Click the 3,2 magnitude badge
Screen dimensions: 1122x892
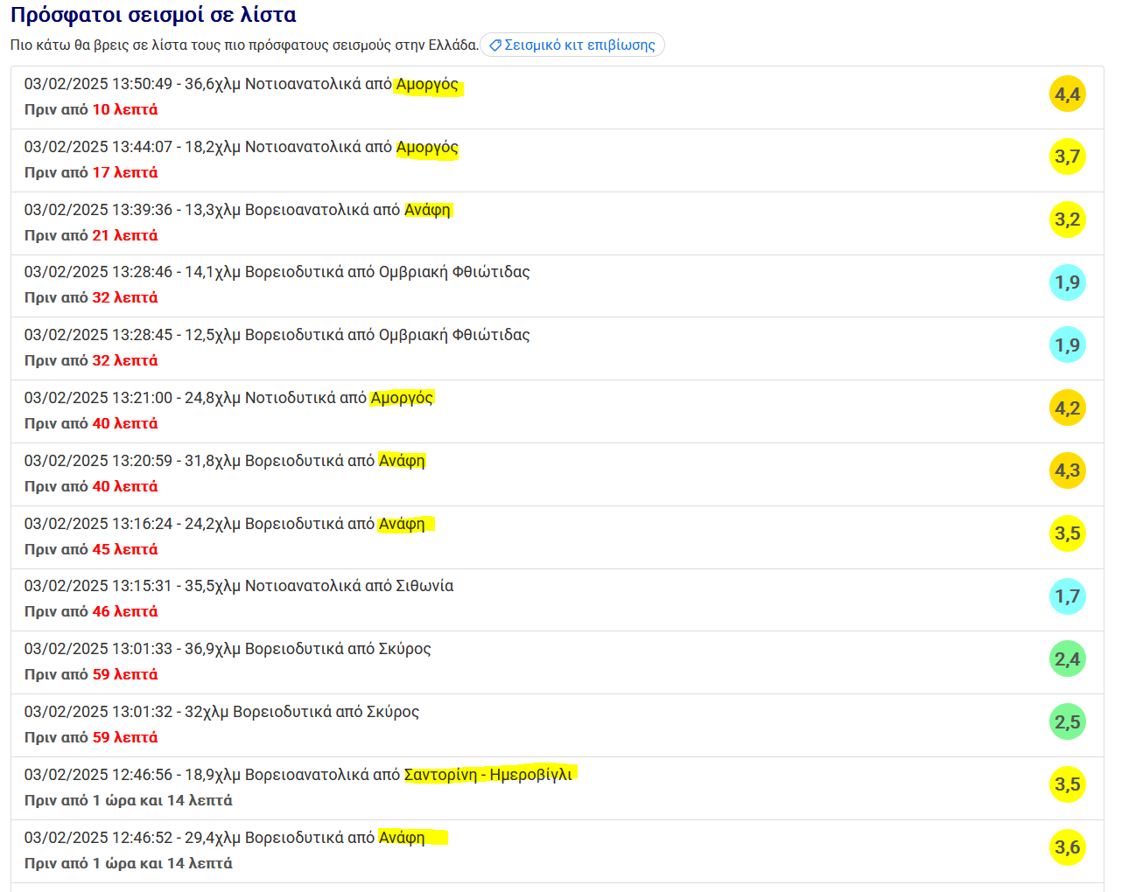pyautogui.click(x=1068, y=220)
